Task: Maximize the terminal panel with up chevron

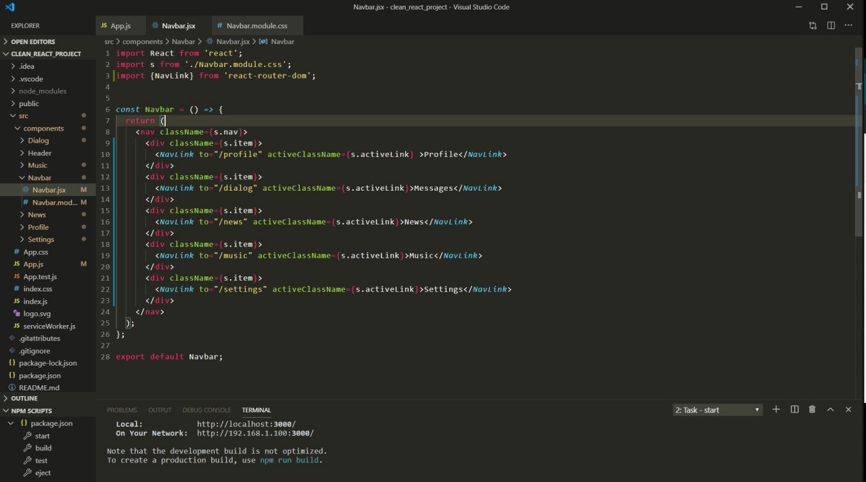Action: [x=830, y=410]
